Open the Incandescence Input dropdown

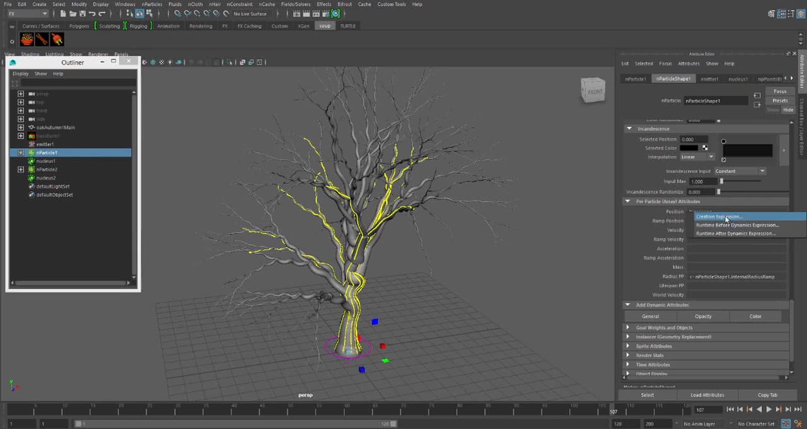[x=740, y=171]
